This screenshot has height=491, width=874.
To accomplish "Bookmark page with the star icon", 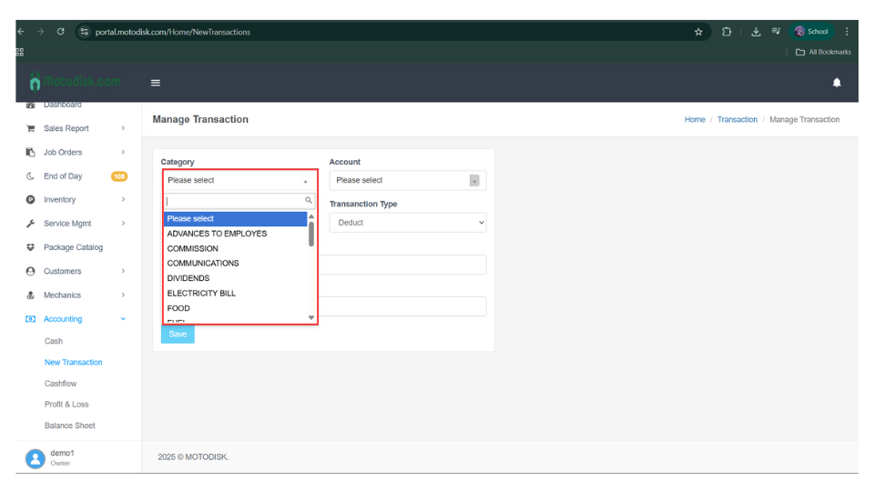I will [698, 32].
